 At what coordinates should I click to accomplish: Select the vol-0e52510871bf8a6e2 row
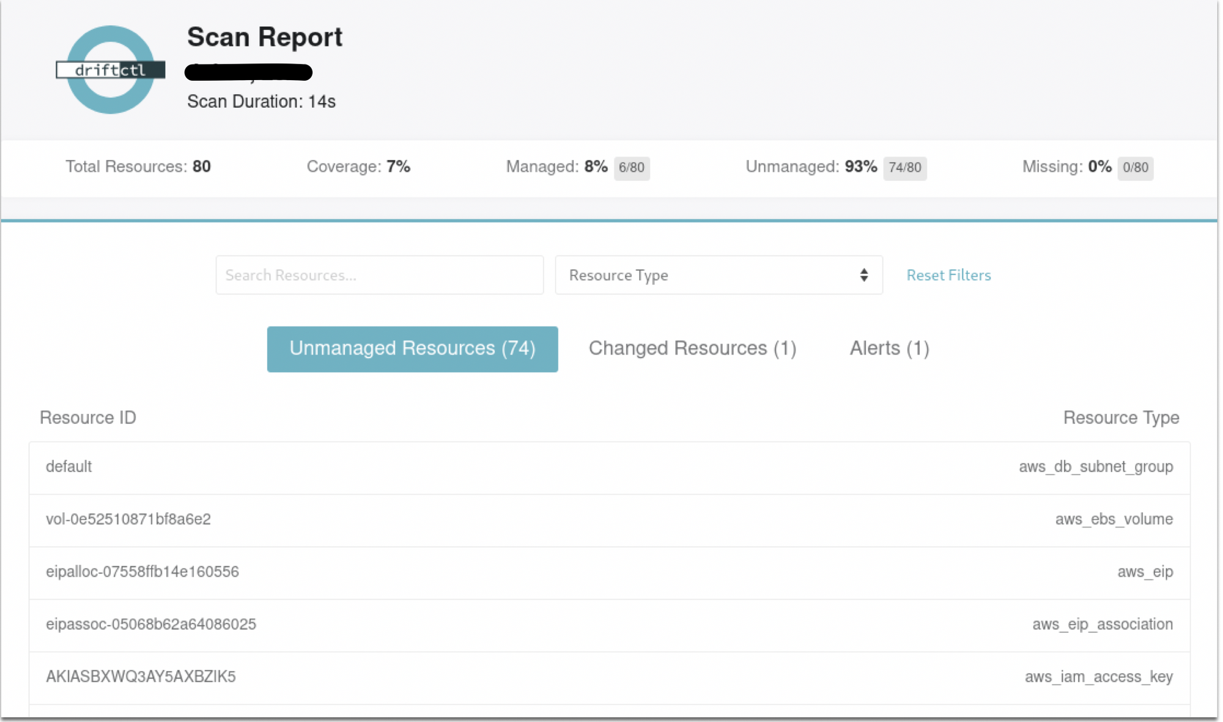(609, 520)
